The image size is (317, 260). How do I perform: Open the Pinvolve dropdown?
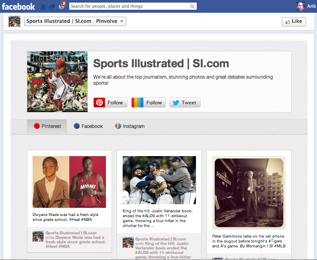(x=110, y=21)
